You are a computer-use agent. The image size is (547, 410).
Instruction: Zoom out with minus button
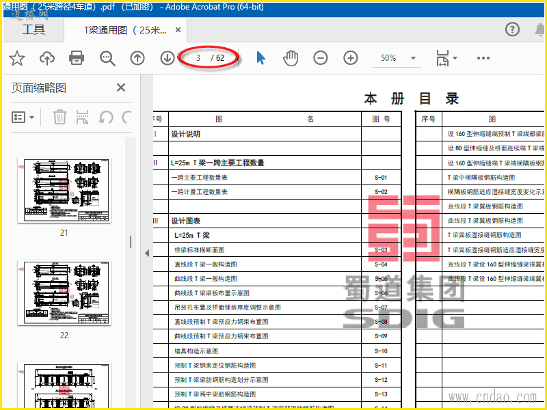click(x=320, y=58)
